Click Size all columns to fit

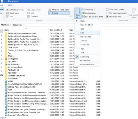[93, 17]
